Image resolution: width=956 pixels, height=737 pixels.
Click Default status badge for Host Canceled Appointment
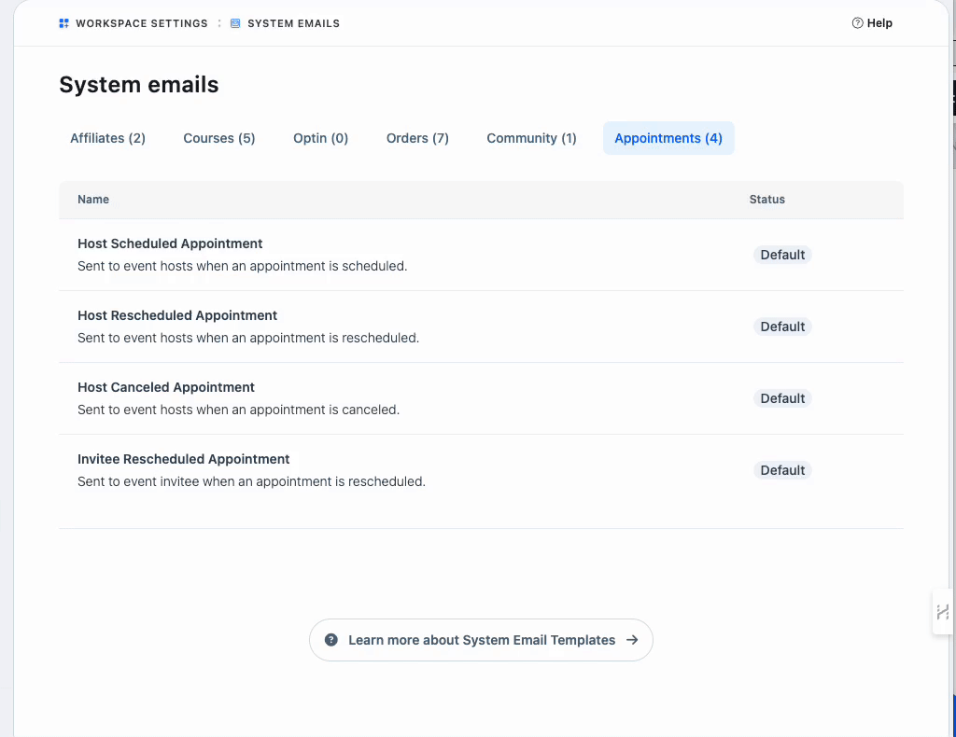coord(782,398)
